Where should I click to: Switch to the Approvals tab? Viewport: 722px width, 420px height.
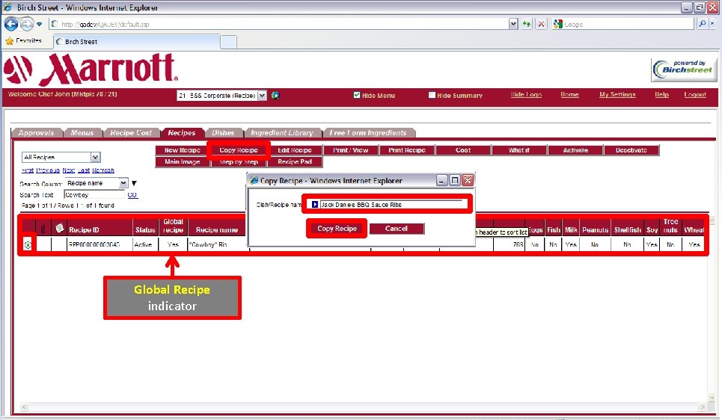pyautogui.click(x=36, y=132)
